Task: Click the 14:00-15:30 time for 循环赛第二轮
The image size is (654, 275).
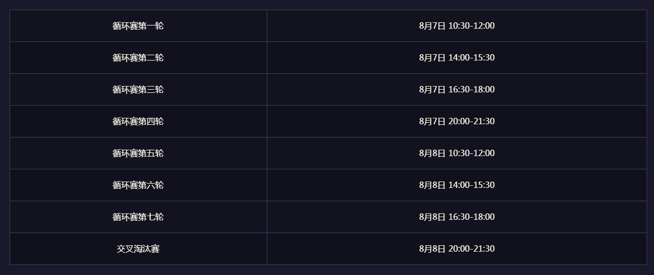Action: pyautogui.click(x=471, y=57)
